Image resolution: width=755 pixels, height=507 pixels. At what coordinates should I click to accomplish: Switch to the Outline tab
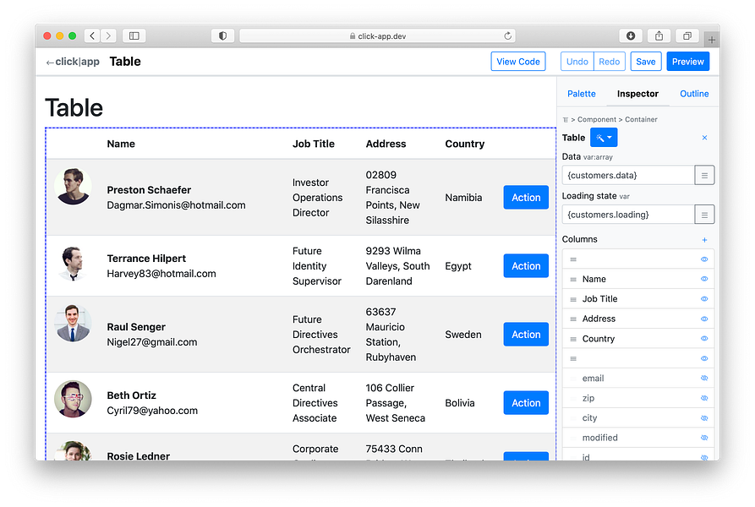[694, 94]
